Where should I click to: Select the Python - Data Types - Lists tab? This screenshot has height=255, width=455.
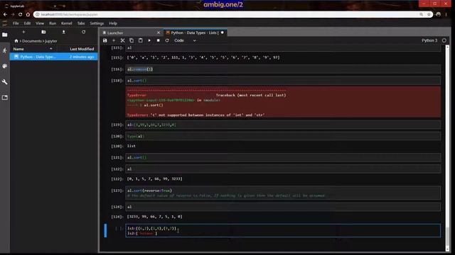click(x=195, y=33)
